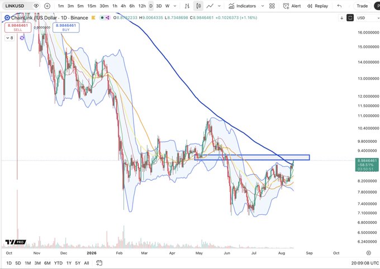Click the undo arrow icon
Viewport: 380px width, 269px height.
(339, 6)
